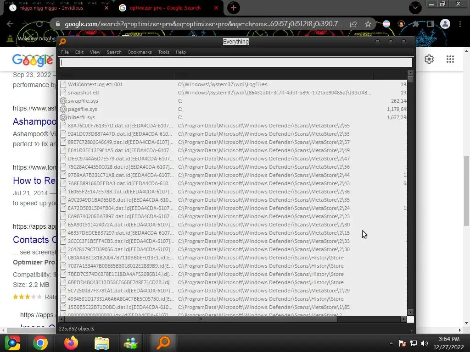The width and height of the screenshot is (470, 352).
Task: Open the View menu in Everything
Action: point(95,52)
